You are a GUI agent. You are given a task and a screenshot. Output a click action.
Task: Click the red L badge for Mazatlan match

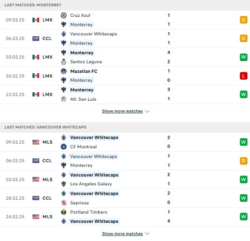[243, 76]
